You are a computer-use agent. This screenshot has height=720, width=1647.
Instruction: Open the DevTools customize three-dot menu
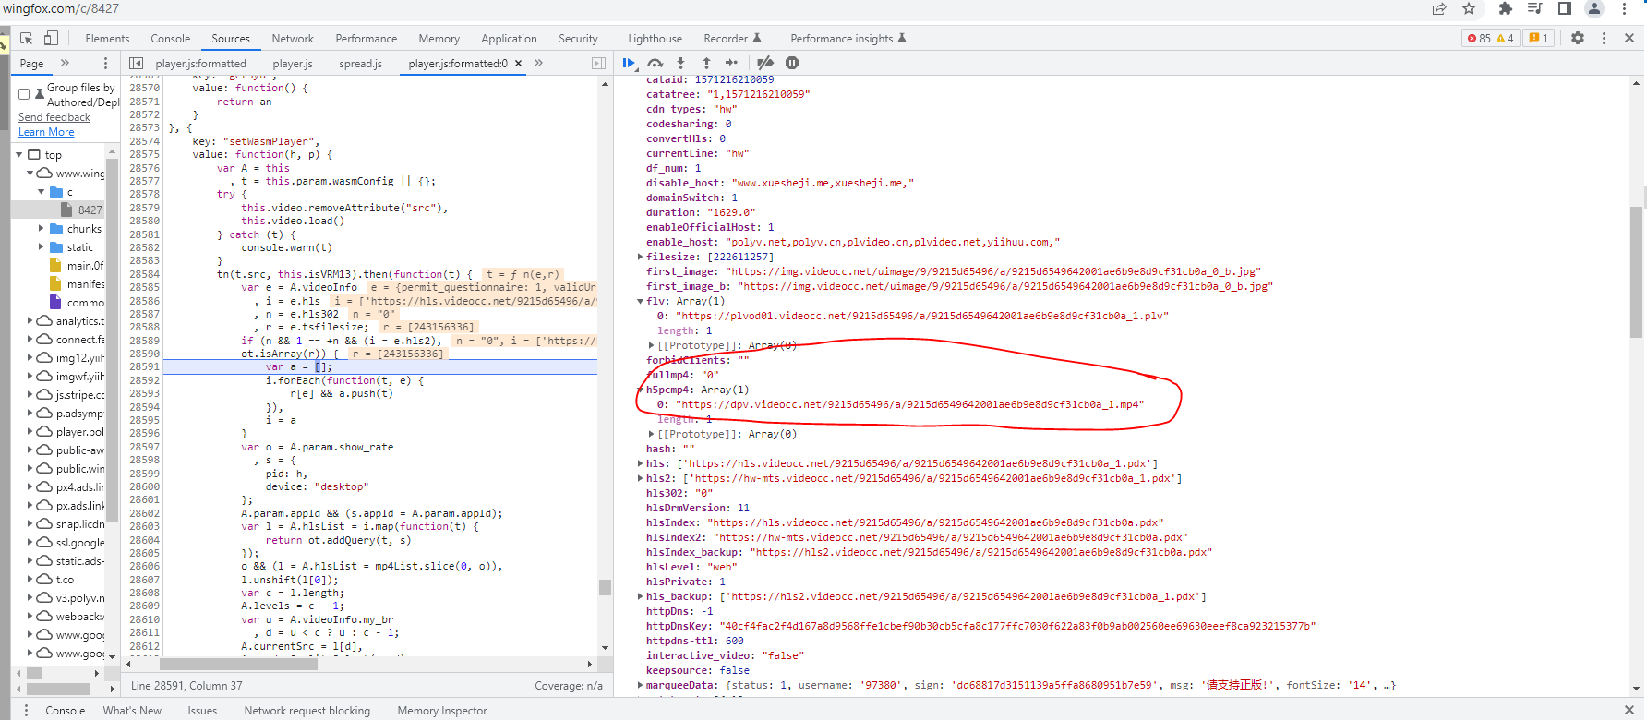click(x=1604, y=38)
